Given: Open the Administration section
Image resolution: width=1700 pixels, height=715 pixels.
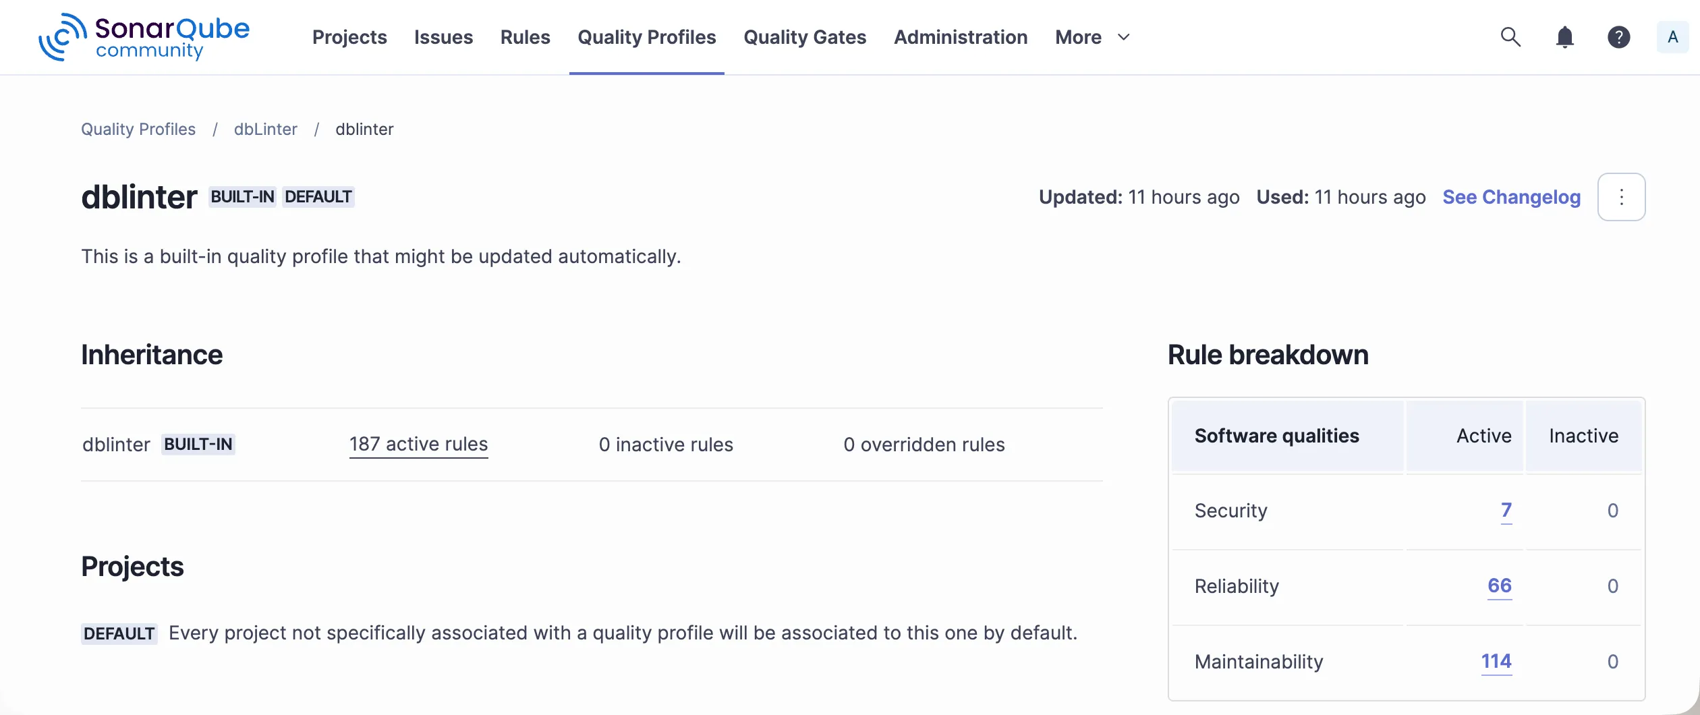Looking at the screenshot, I should 961,37.
